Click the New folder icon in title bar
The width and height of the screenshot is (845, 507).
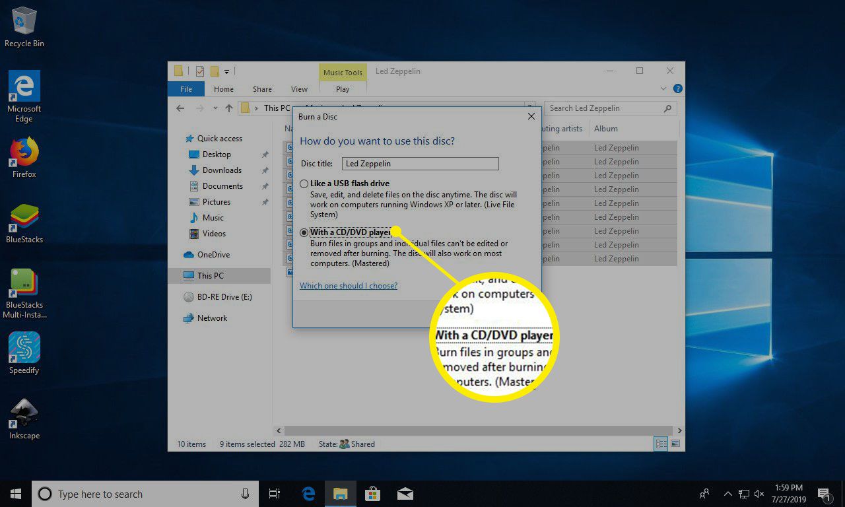point(215,71)
